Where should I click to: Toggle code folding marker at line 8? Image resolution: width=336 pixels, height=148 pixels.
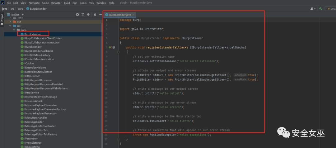tap(119, 52)
